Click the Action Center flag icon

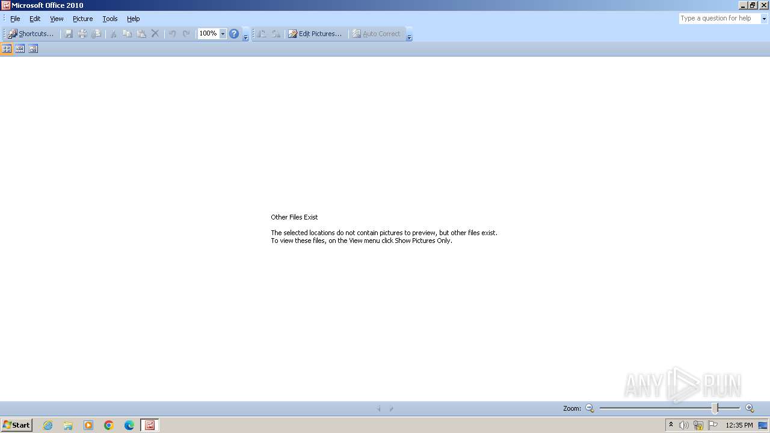click(713, 425)
